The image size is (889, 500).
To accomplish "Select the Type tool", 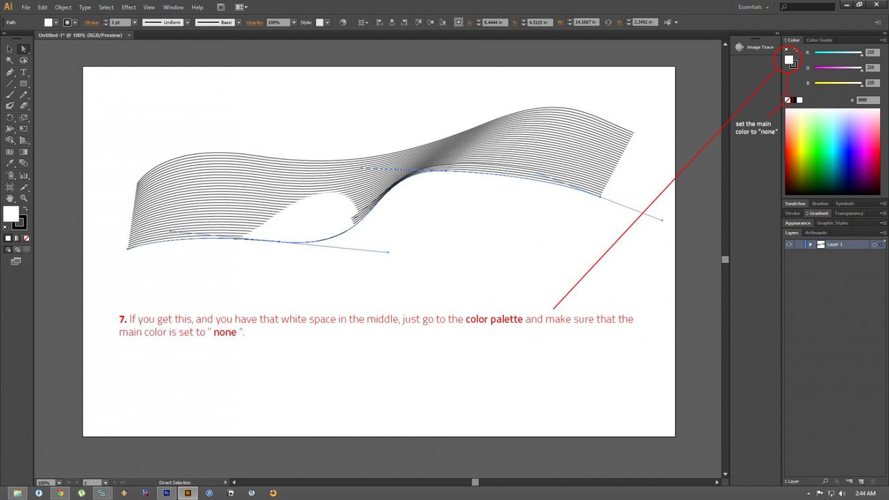I will point(23,72).
